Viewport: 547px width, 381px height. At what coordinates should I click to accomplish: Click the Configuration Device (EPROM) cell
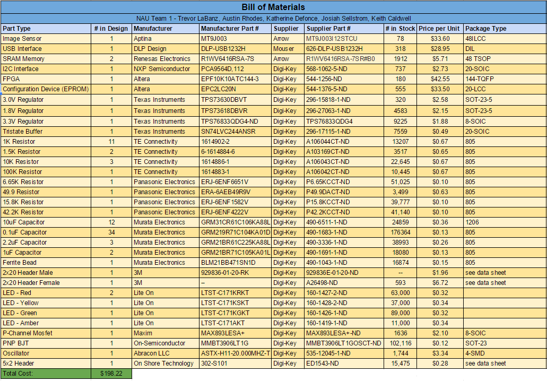pos(46,89)
